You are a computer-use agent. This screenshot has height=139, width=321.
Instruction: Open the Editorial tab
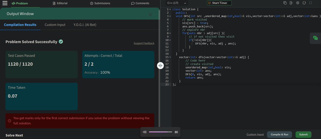(x=60, y=3)
